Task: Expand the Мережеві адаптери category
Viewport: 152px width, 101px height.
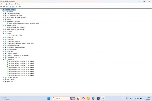Action: click(3, 45)
